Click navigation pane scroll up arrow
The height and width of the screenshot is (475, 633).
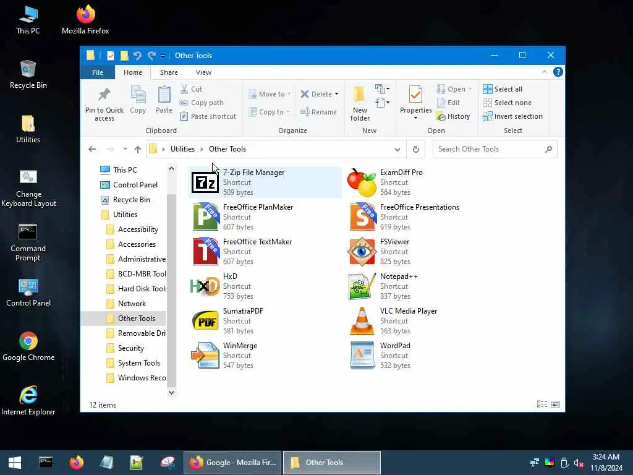point(172,168)
